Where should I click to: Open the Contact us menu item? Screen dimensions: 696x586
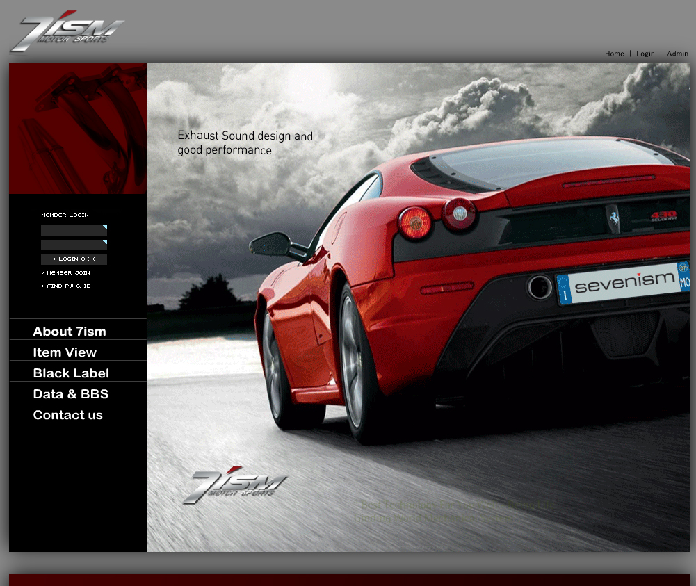pos(67,415)
